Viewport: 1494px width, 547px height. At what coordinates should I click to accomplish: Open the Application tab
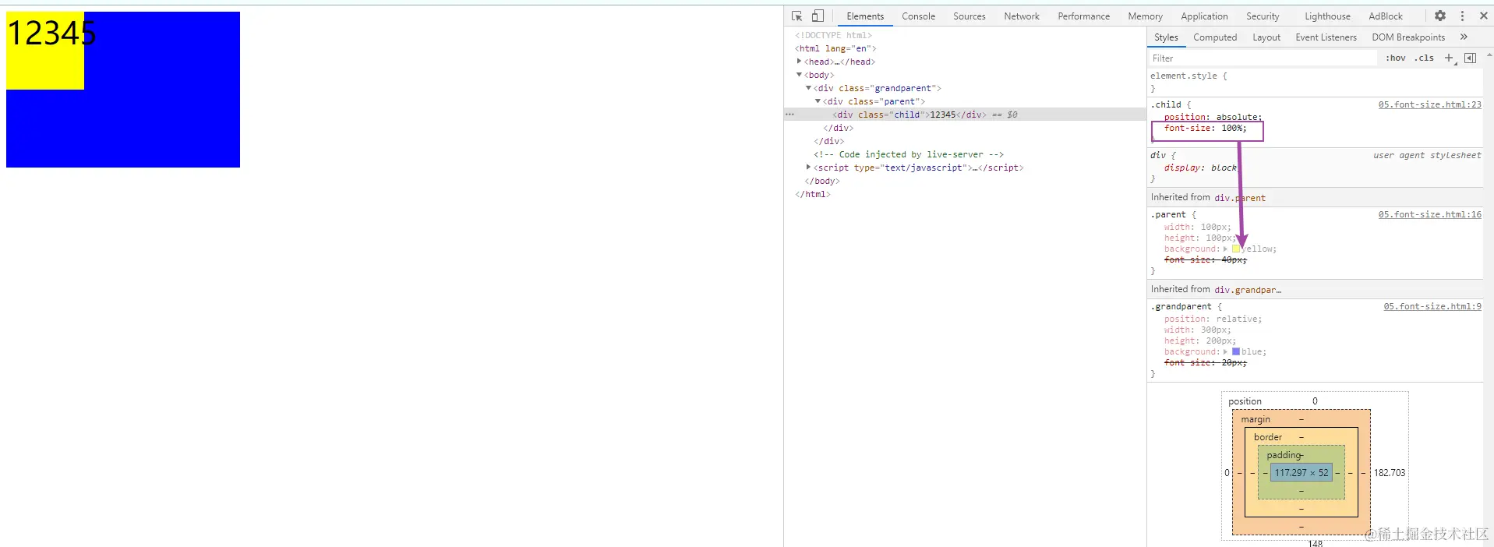point(1204,16)
